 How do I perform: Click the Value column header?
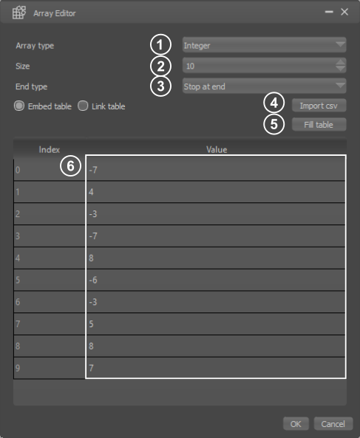pyautogui.click(x=217, y=149)
